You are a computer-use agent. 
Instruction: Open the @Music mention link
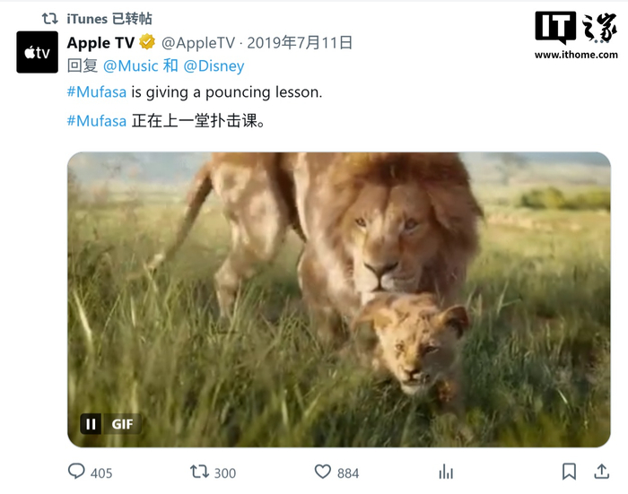(131, 65)
